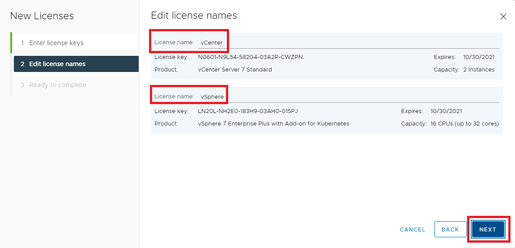Click the New Licenses wizard title
This screenshot has height=248, width=515.
[x=42, y=16]
